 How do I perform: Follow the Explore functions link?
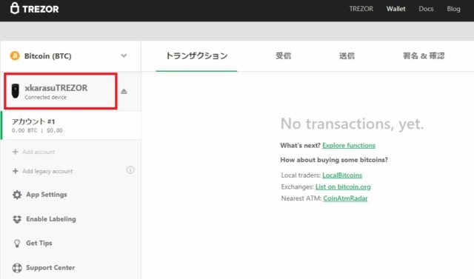[349, 146]
